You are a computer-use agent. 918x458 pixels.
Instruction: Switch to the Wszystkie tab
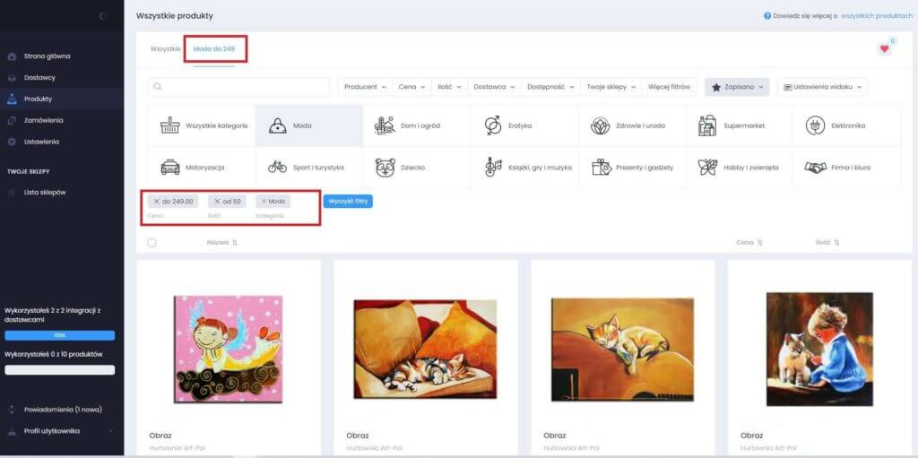165,49
